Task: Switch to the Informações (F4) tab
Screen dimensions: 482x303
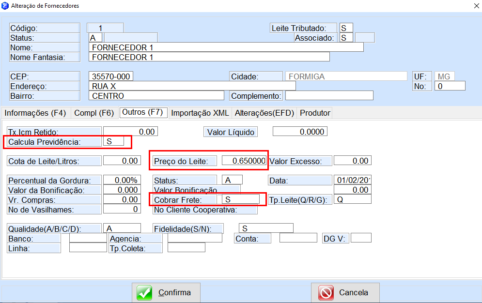Action: 35,113
